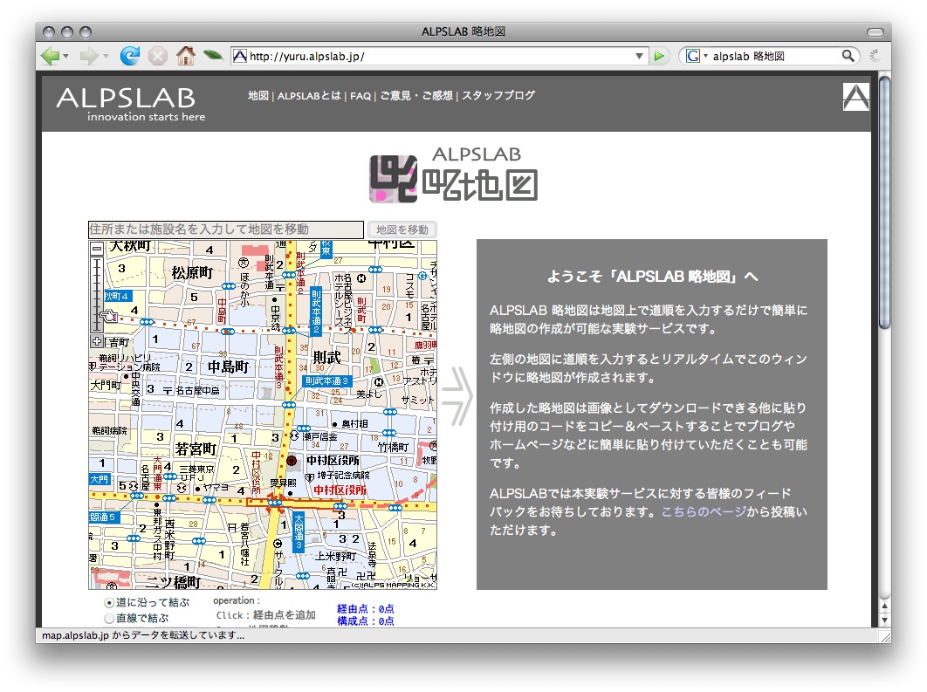Click the window resize pill button in title bar
927x692 pixels.
tap(875, 32)
